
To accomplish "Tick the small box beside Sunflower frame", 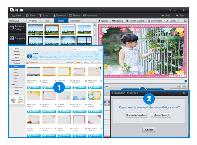I will 101,105.
